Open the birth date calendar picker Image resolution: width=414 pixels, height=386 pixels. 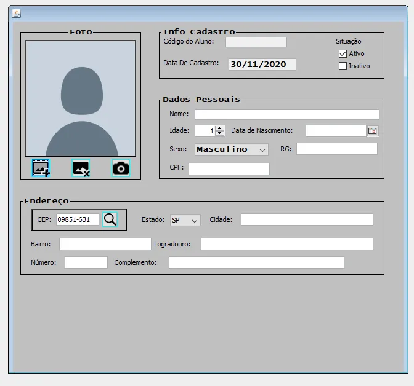tap(373, 131)
